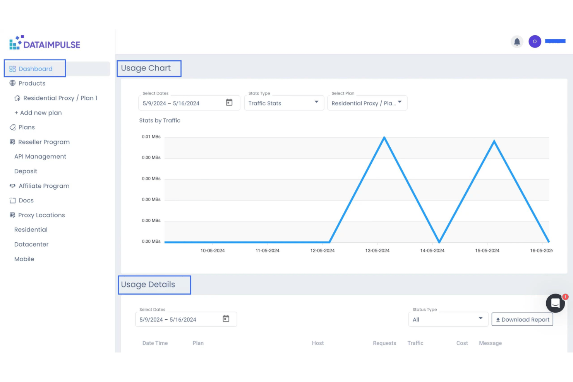Open Plans in the sidebar
The height and width of the screenshot is (382, 573).
click(26, 127)
